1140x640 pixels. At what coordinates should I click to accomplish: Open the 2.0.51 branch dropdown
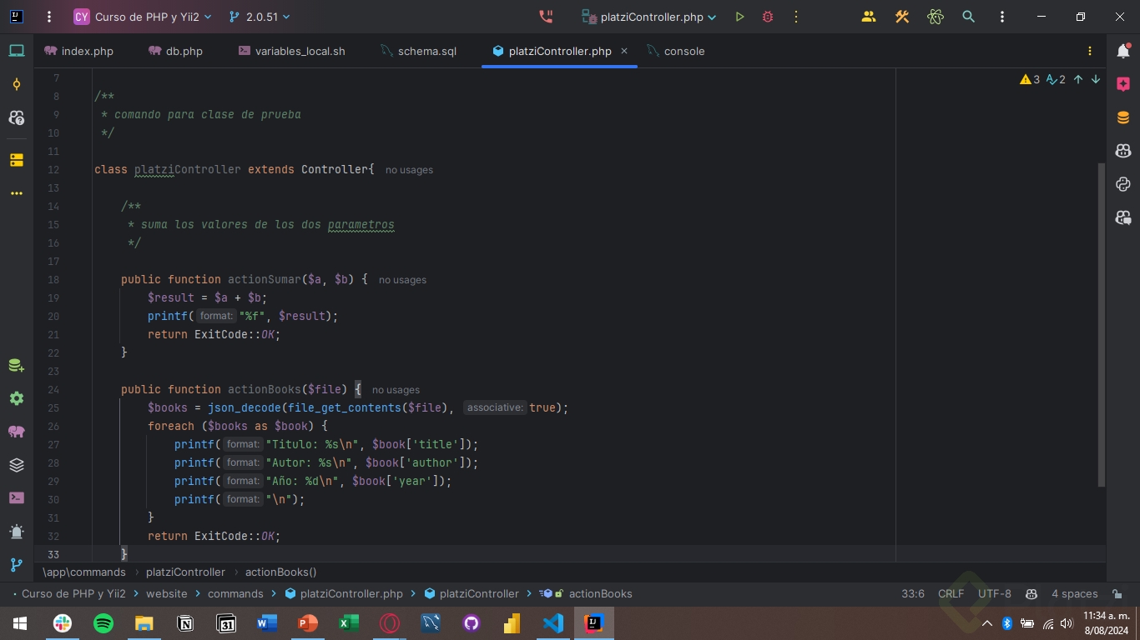coord(260,17)
